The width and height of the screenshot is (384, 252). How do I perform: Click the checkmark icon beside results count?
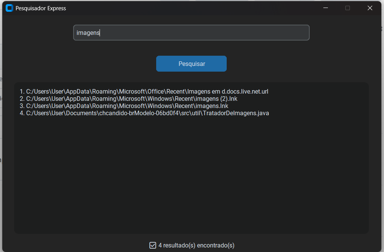(153, 245)
